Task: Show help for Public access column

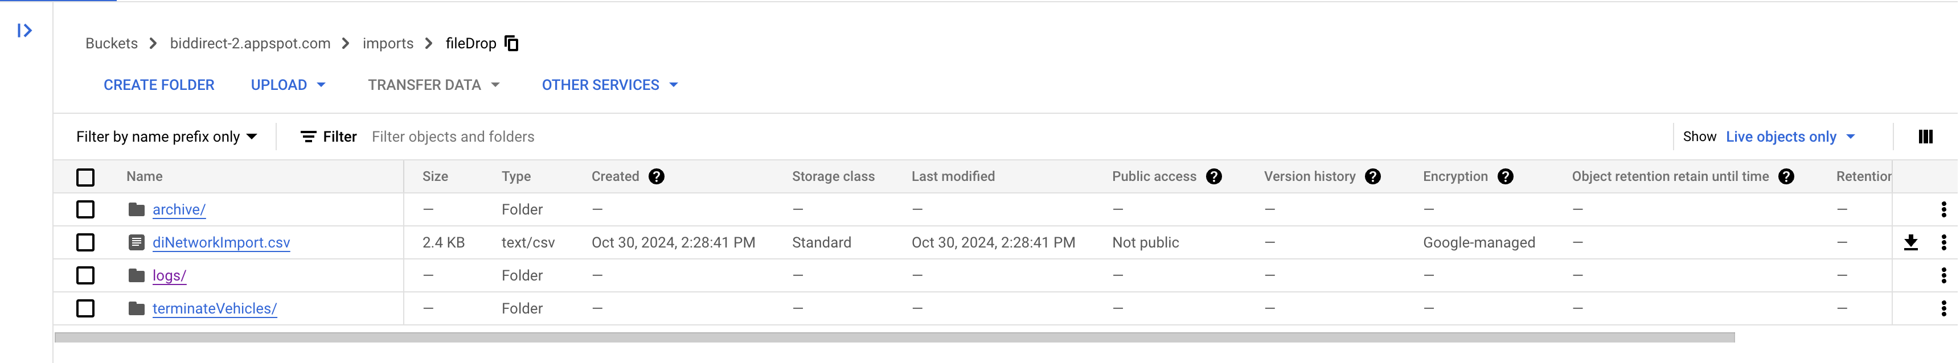Action: pos(1213,176)
